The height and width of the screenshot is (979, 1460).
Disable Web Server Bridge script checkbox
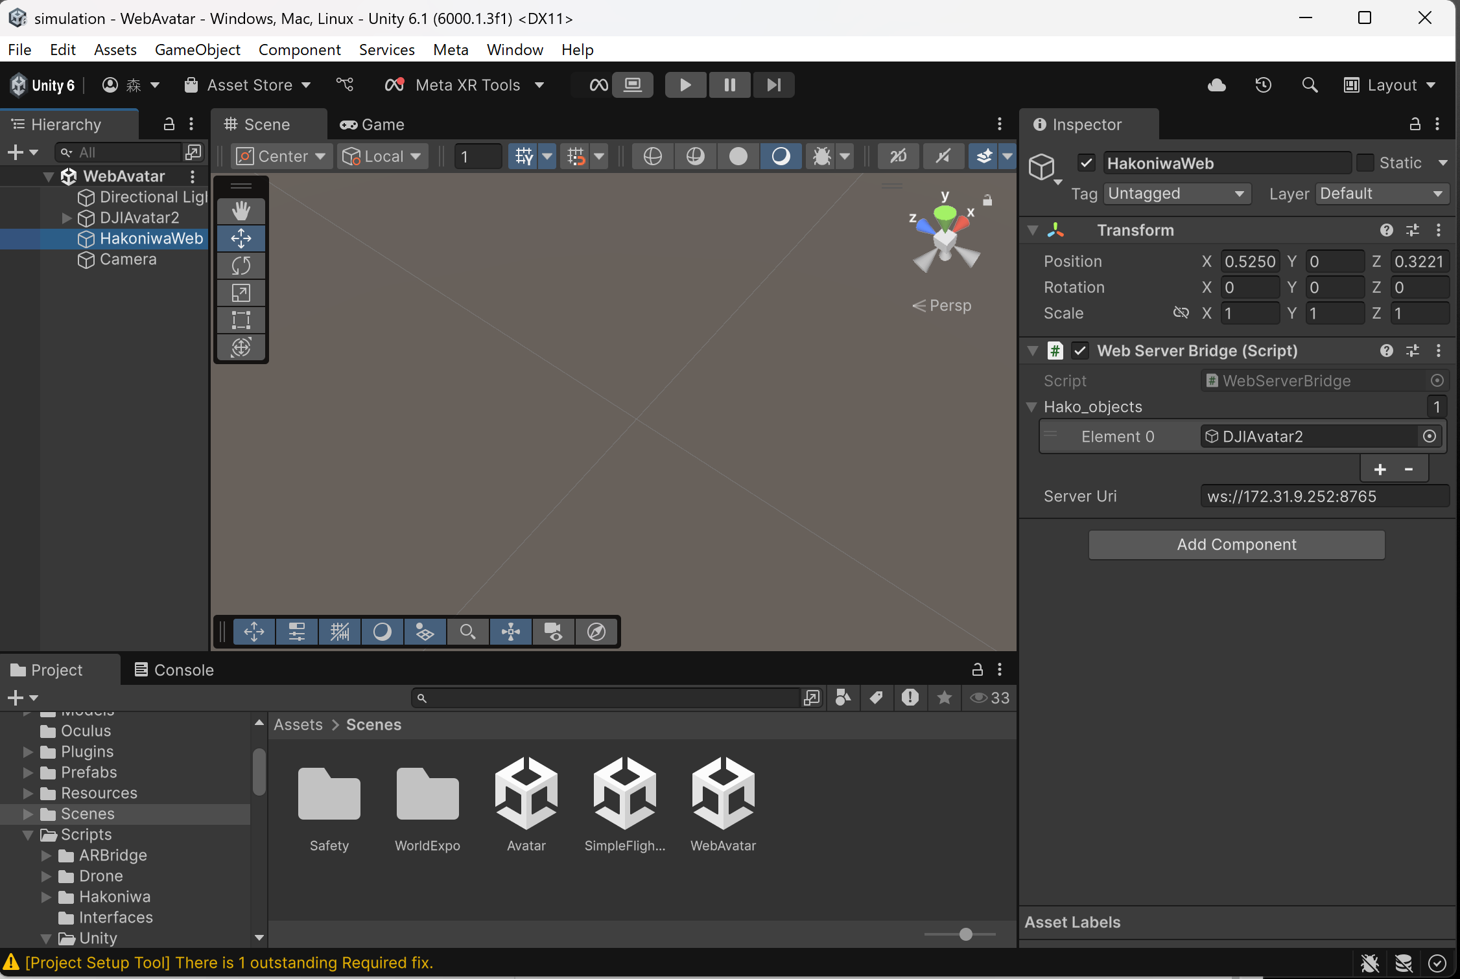(x=1080, y=351)
